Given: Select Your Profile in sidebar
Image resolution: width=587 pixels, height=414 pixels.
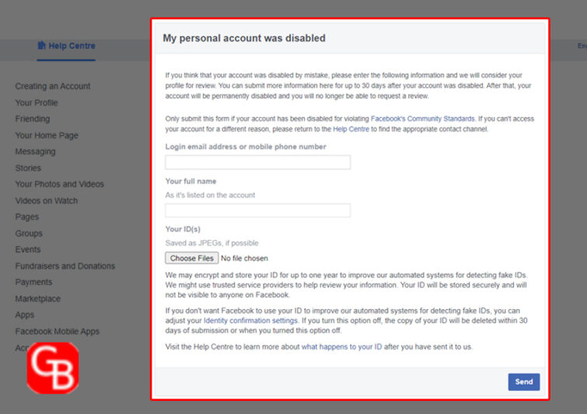Looking at the screenshot, I should [x=37, y=103].
